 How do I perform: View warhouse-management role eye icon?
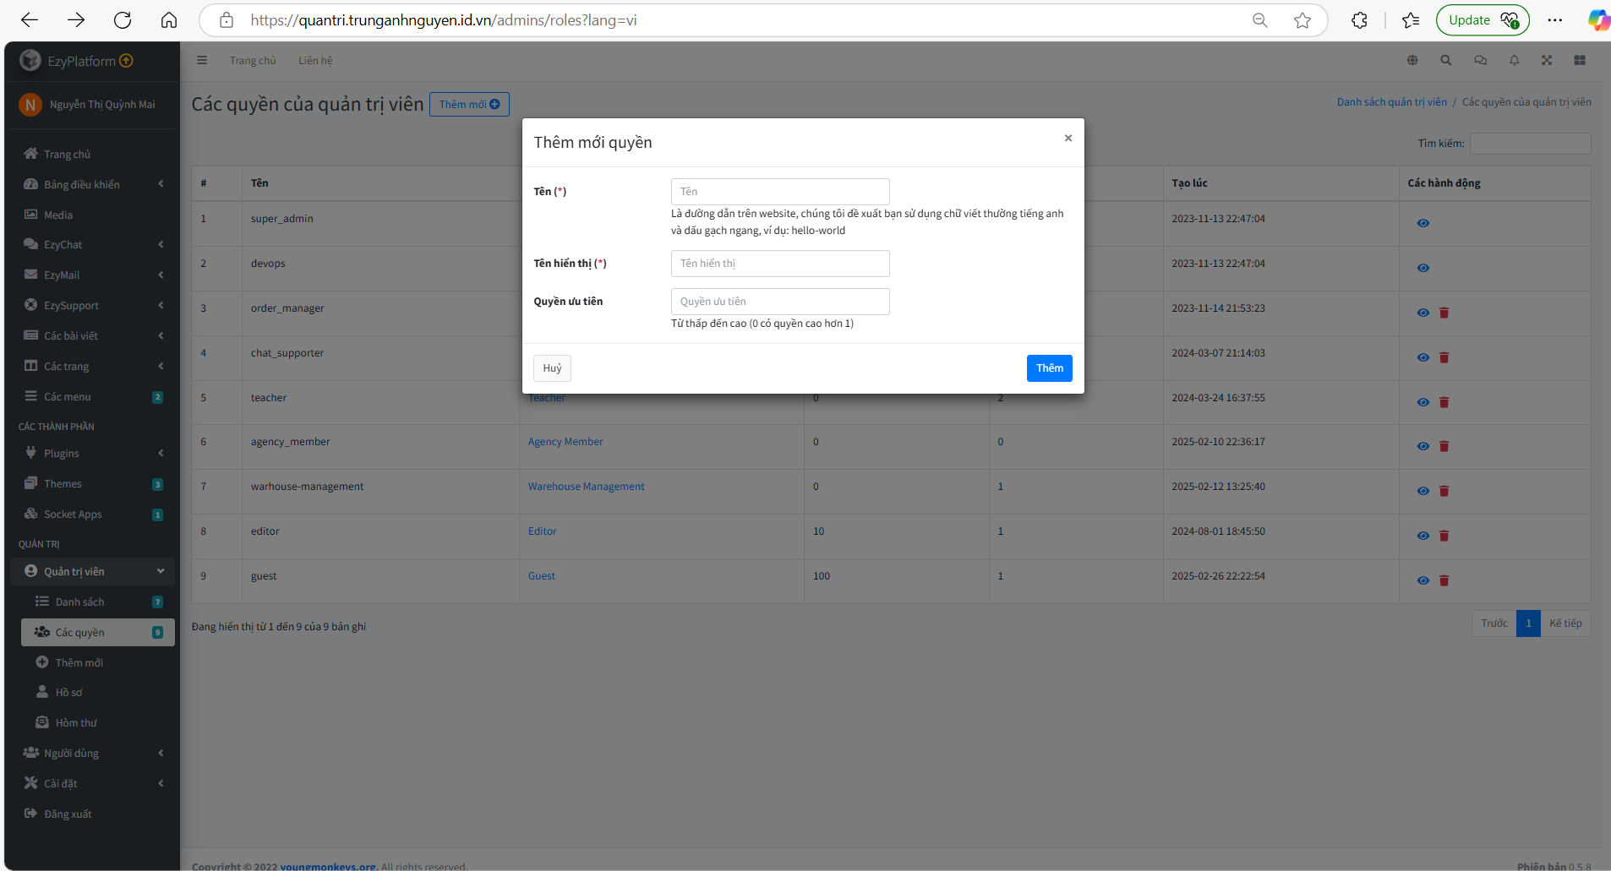[1423, 491]
